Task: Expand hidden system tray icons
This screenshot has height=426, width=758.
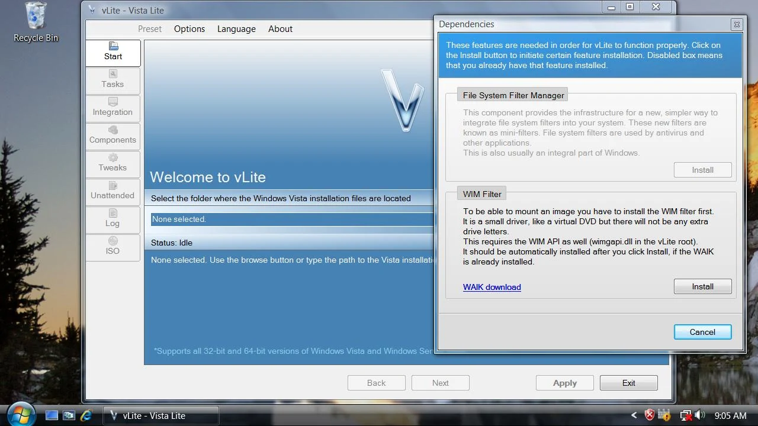Action: 634,415
